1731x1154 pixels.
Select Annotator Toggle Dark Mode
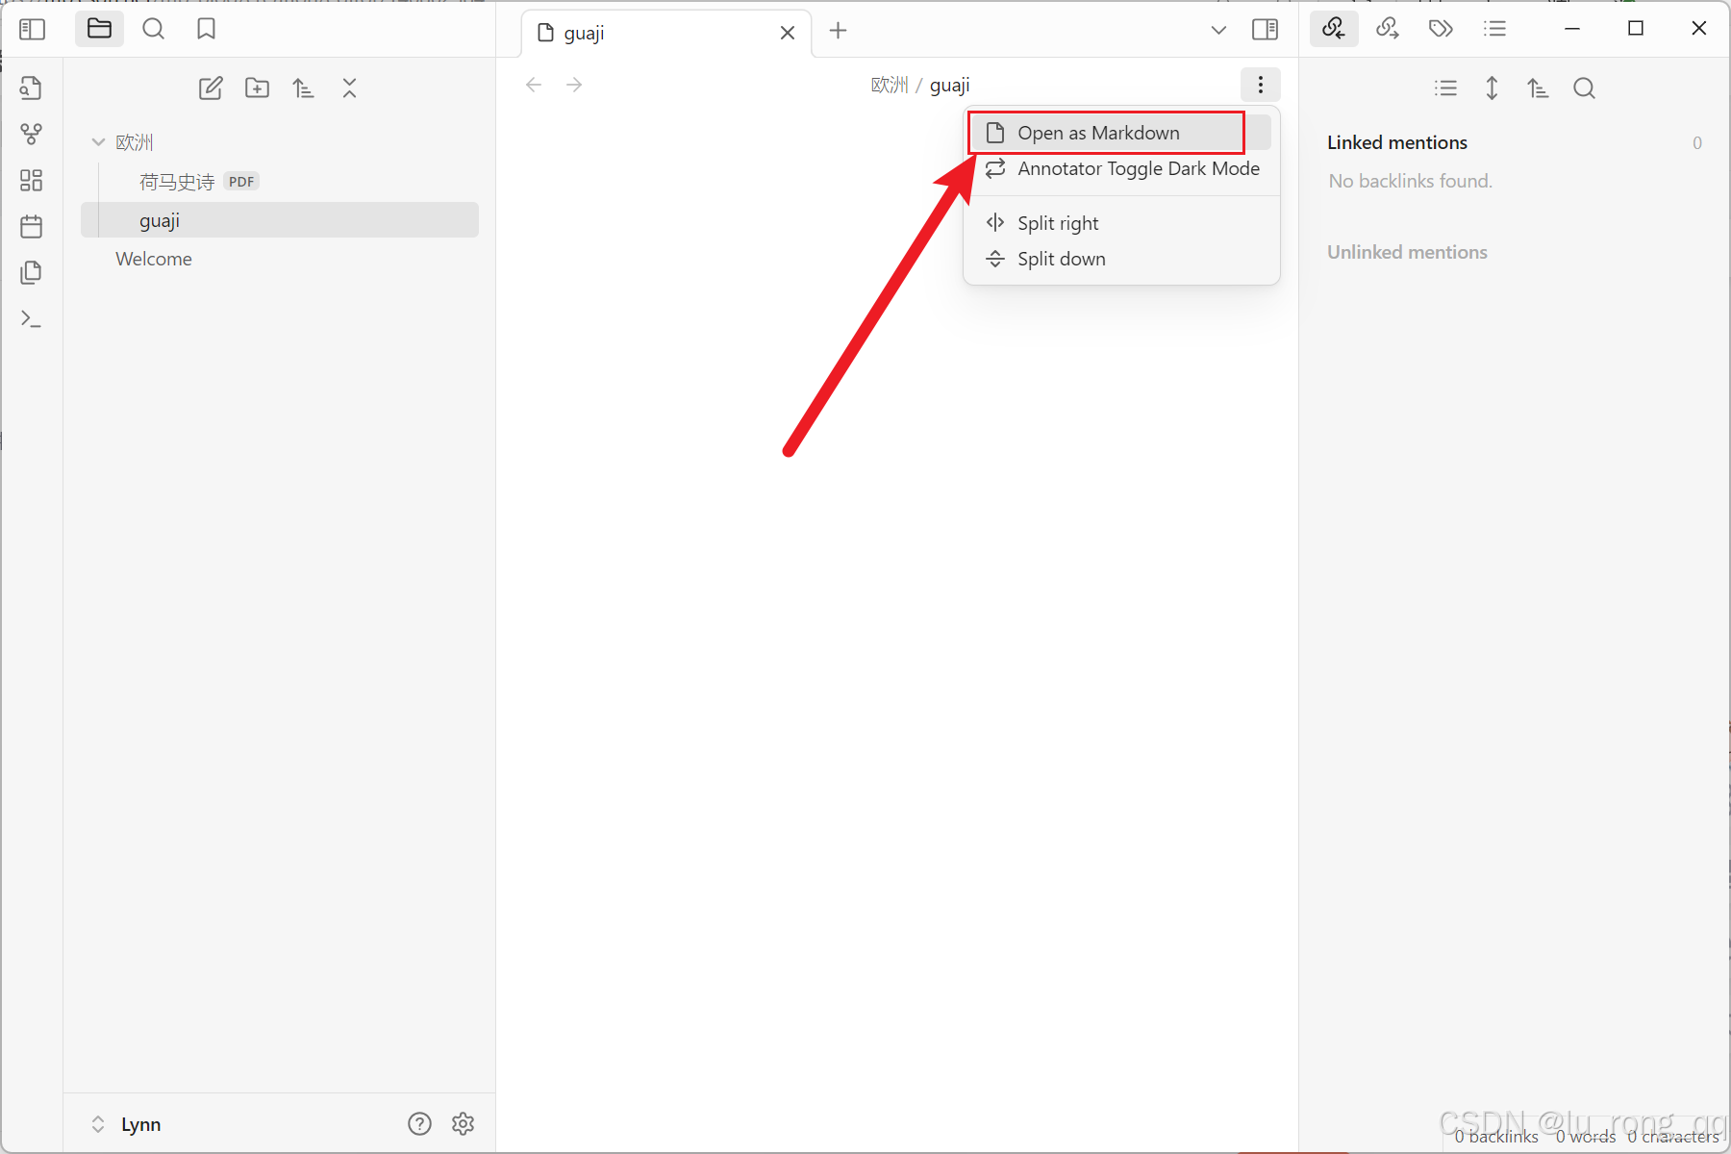[1120, 168]
